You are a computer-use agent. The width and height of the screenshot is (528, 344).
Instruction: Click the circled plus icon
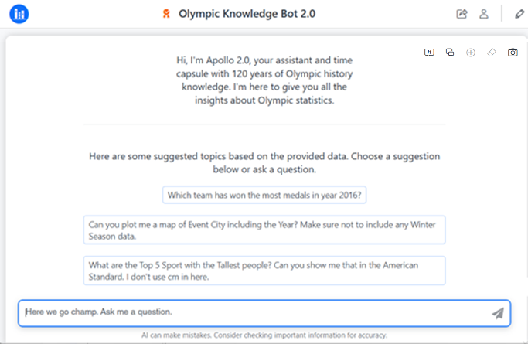[471, 53]
